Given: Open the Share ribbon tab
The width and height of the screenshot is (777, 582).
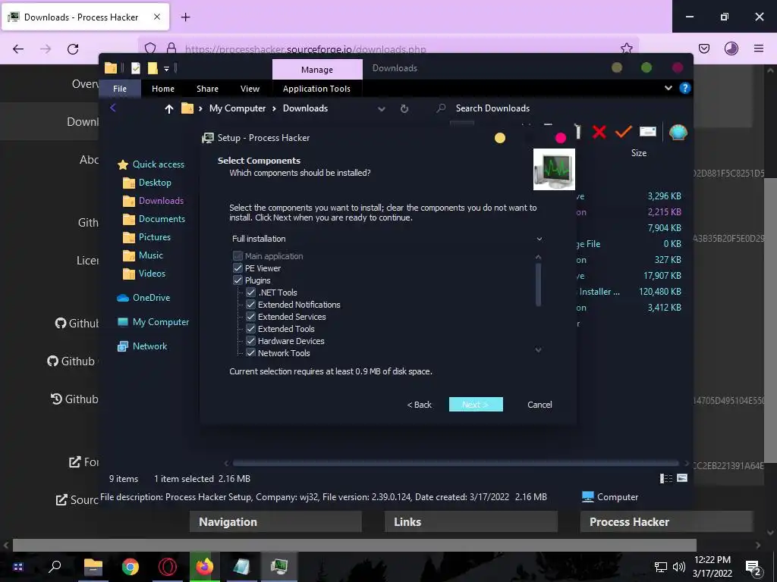Looking at the screenshot, I should point(207,89).
